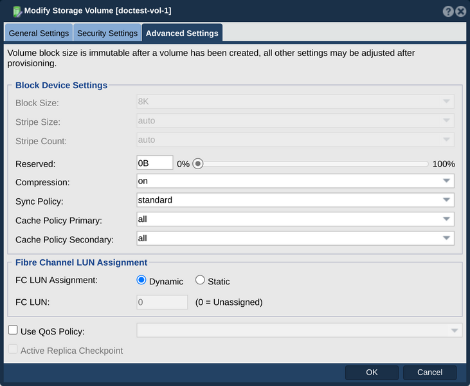Select Static FC LUN assignment
The image size is (470, 386).
click(x=200, y=280)
